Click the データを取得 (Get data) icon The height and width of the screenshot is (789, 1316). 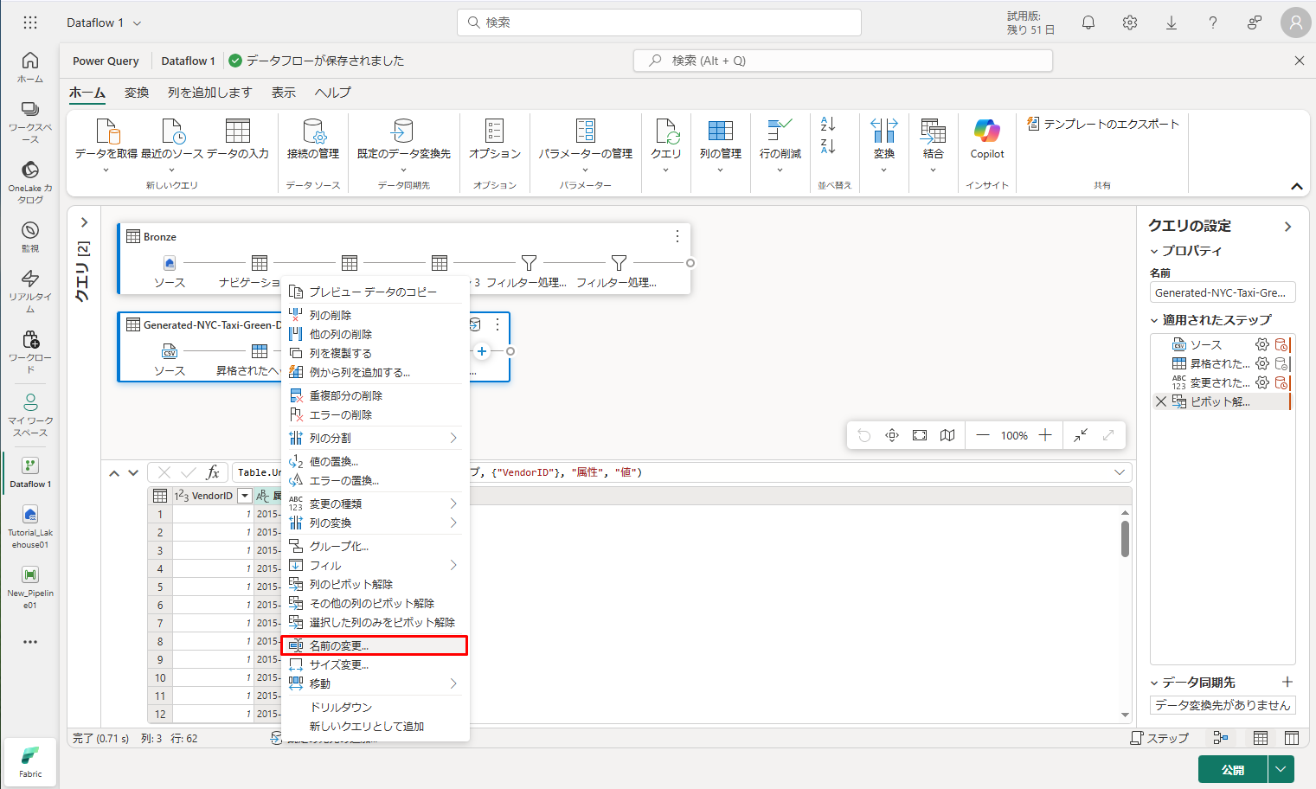[106, 132]
